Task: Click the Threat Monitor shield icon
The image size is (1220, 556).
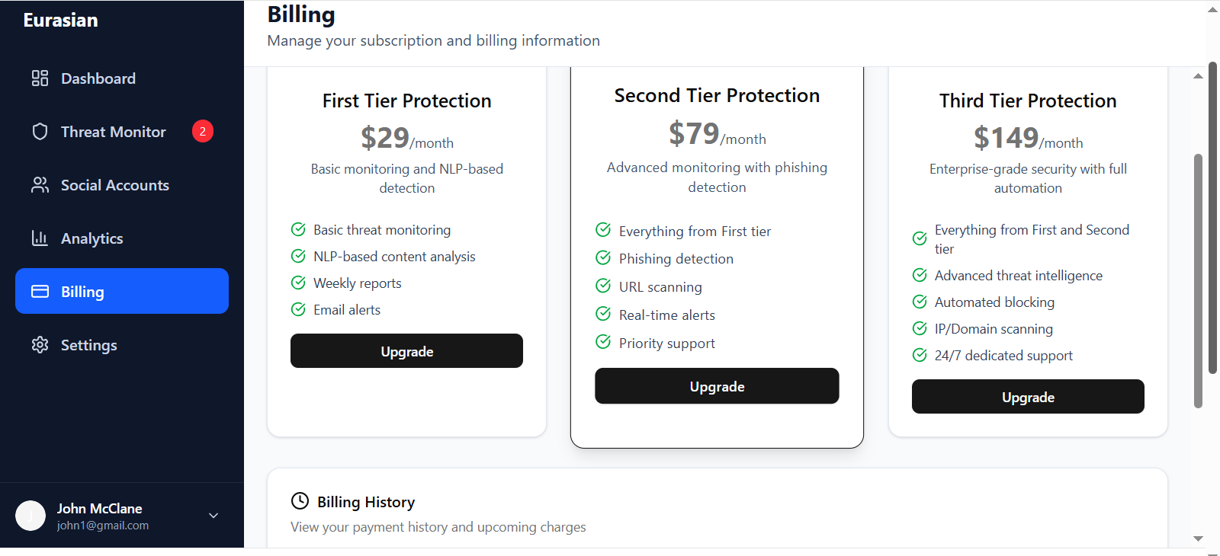Action: tap(40, 132)
